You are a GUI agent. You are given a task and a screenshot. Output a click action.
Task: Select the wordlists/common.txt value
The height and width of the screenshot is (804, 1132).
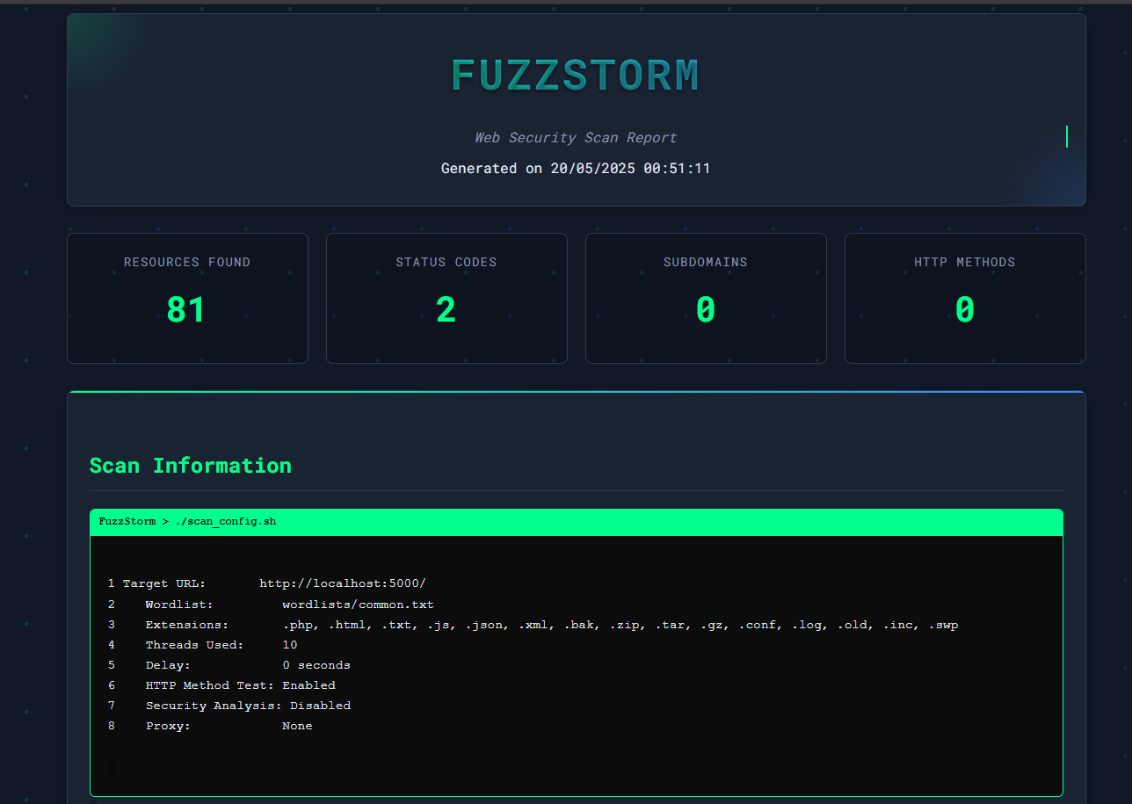pyautogui.click(x=358, y=605)
